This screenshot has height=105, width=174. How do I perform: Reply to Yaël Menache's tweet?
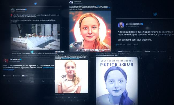click(9, 81)
